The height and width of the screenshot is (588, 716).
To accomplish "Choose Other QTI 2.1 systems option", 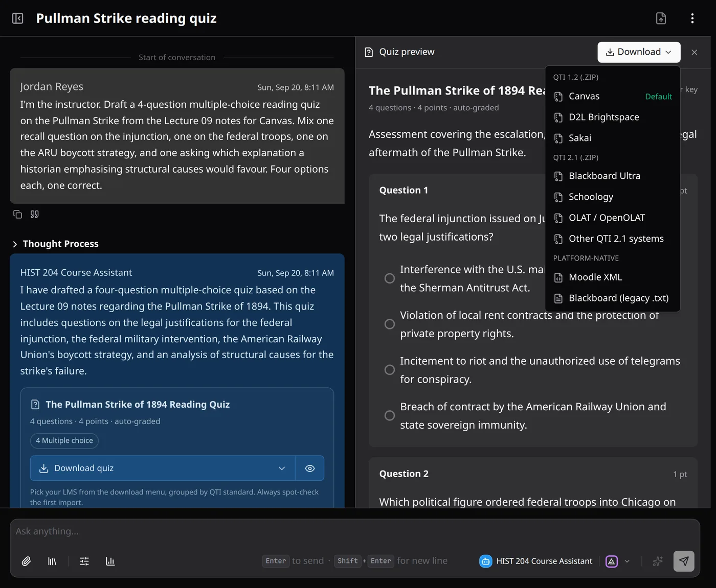I will 613,239.
